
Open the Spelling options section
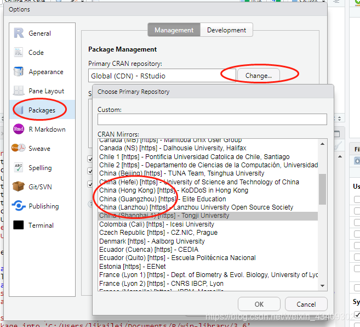(x=42, y=168)
